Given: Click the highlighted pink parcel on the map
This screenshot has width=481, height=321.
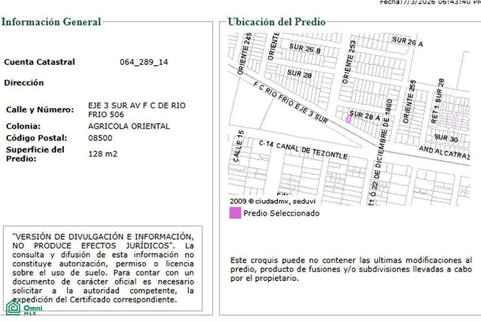Looking at the screenshot, I should pyautogui.click(x=348, y=119).
